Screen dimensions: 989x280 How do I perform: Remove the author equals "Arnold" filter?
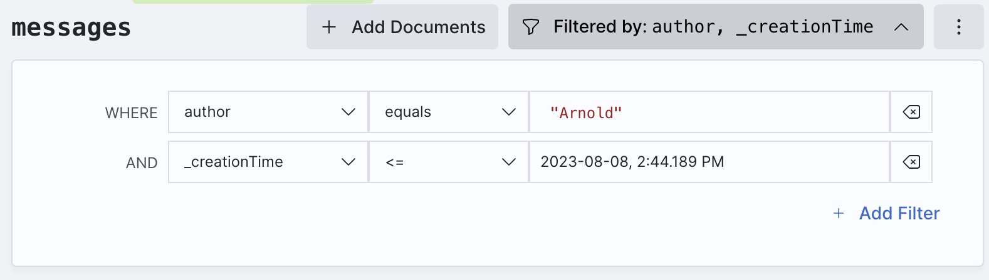(x=911, y=112)
